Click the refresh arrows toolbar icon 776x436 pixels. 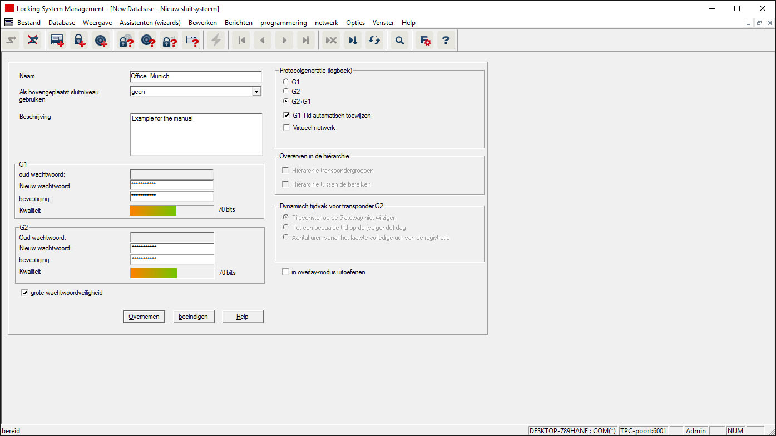point(374,41)
